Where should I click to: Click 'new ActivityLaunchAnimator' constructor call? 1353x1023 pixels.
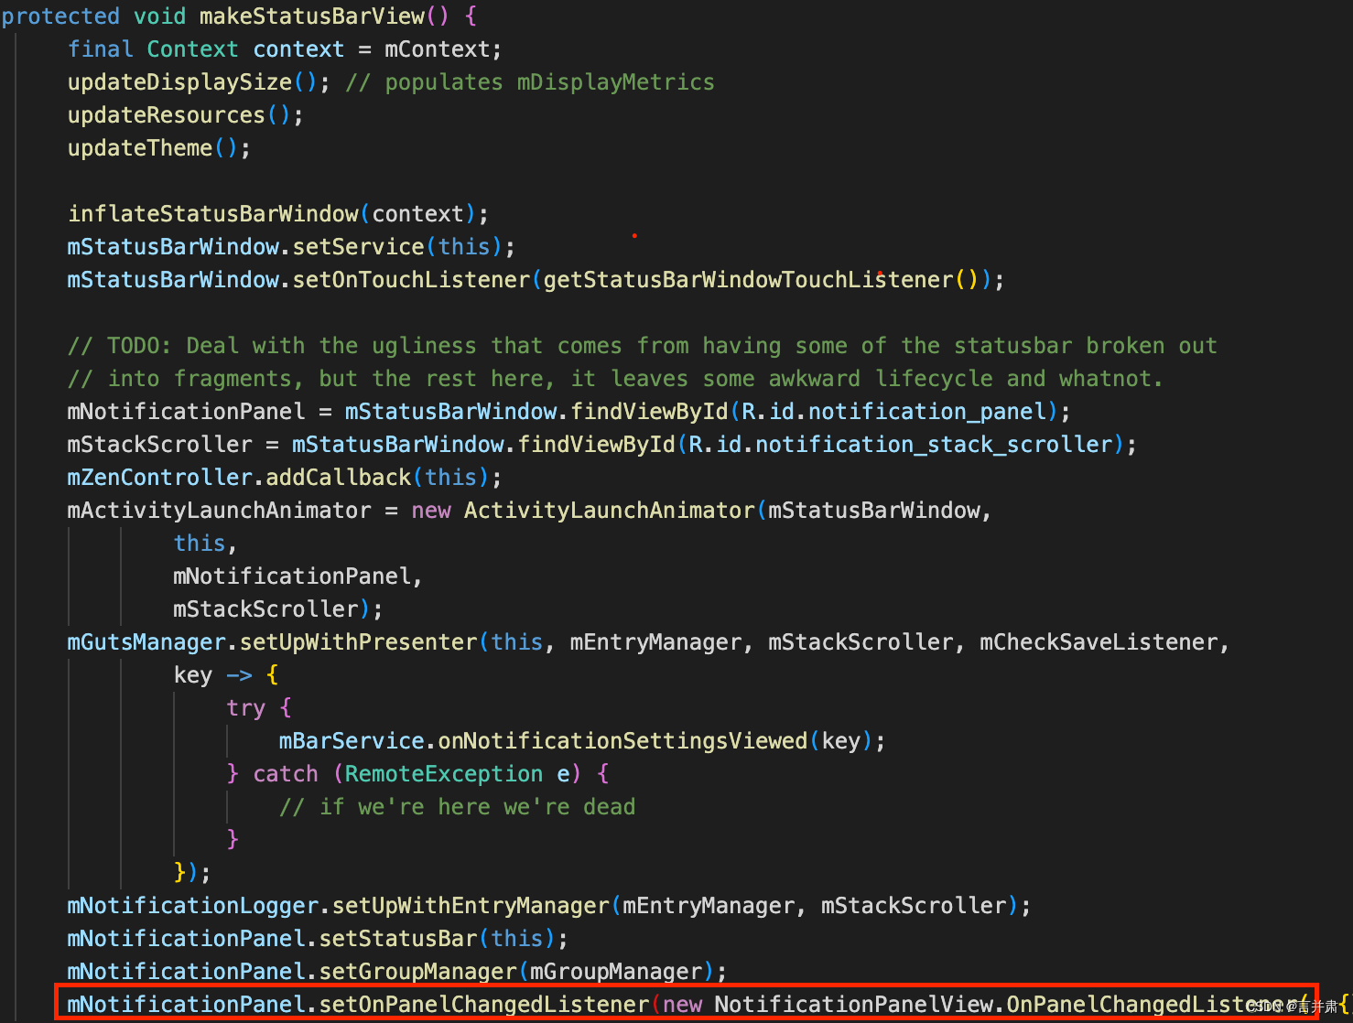(x=583, y=511)
